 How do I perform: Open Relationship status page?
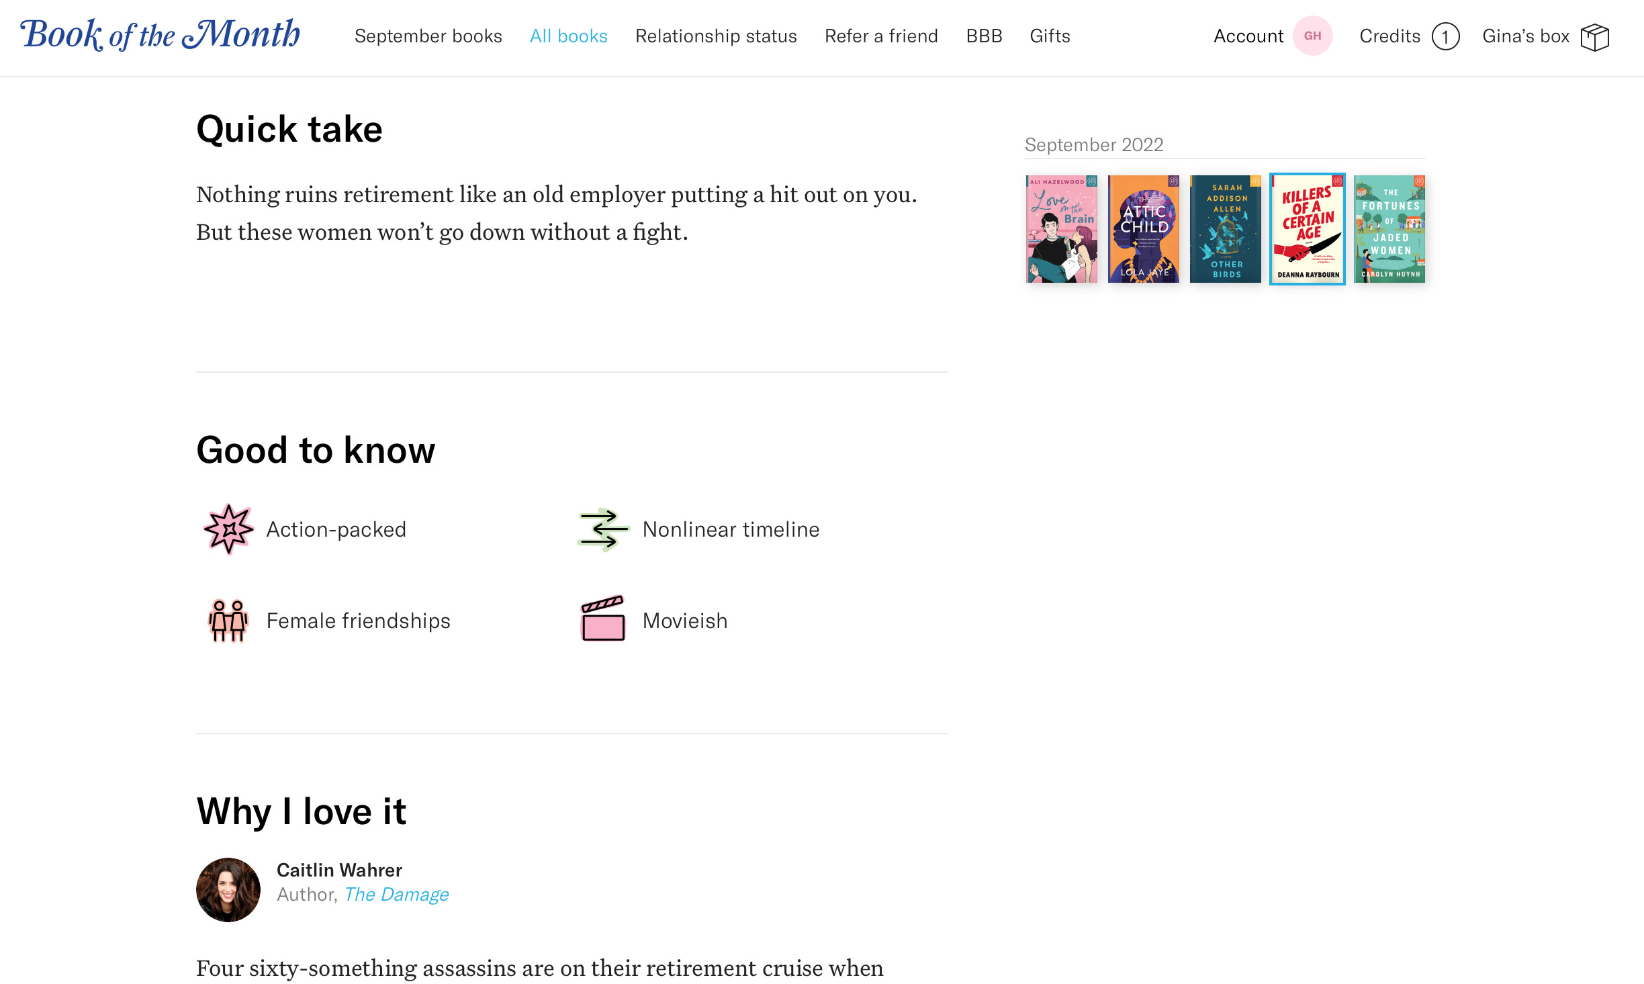pyautogui.click(x=716, y=36)
